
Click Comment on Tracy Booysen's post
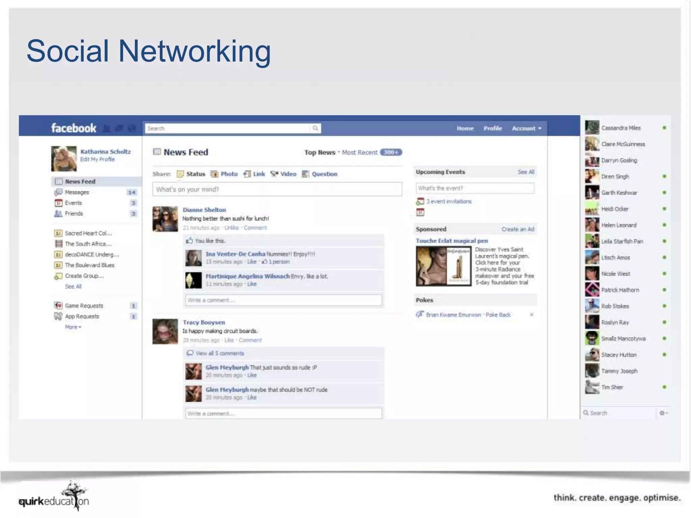[250, 340]
